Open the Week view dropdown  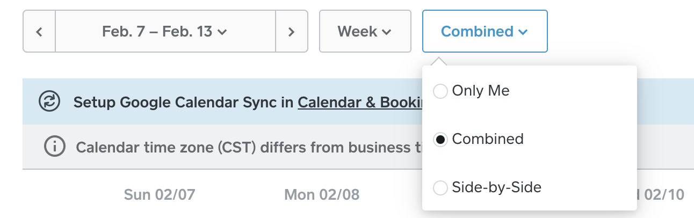[365, 32]
